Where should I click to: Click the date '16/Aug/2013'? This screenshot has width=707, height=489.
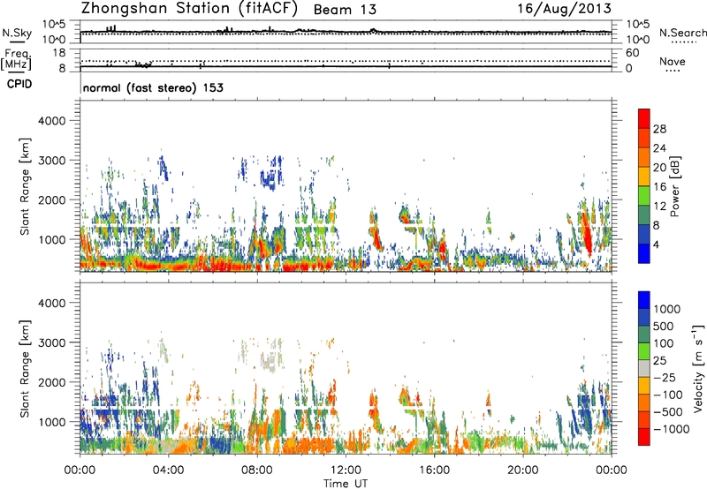[564, 9]
